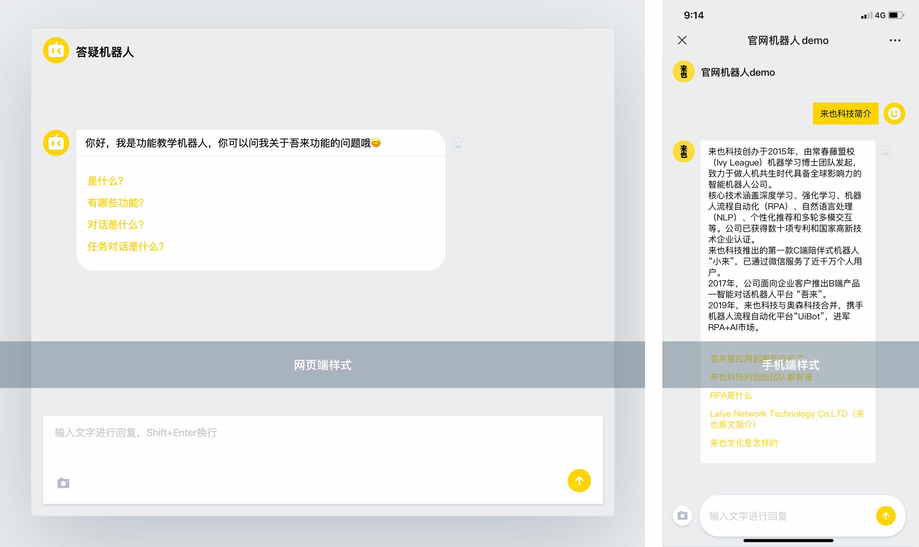Click the 答疑机器人 header avatar icon
This screenshot has height=547, width=919.
(56, 50)
